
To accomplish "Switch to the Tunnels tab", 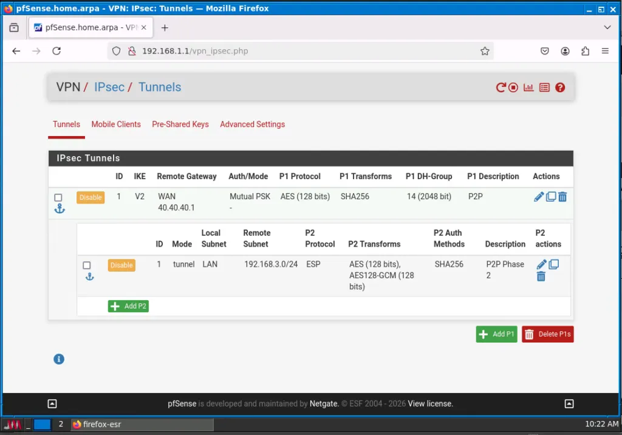I will pyautogui.click(x=66, y=124).
